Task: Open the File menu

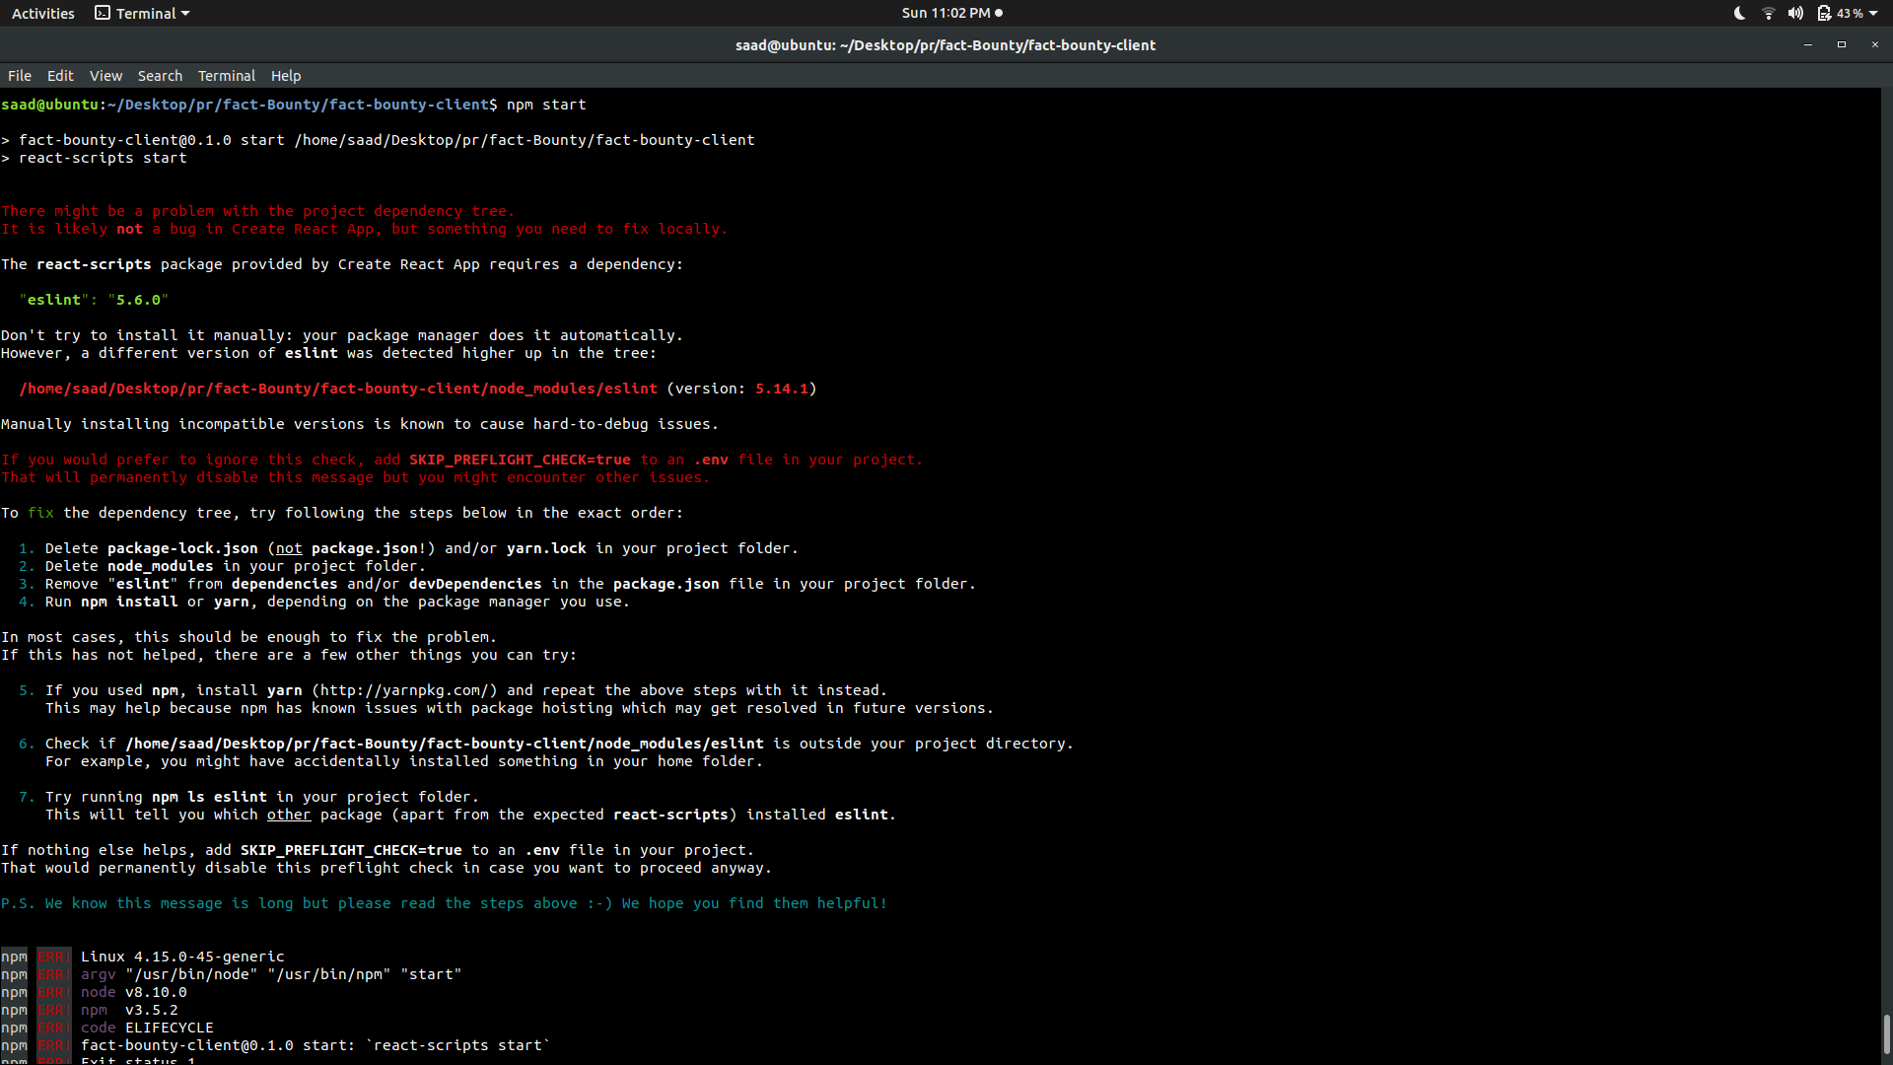Action: tap(19, 75)
